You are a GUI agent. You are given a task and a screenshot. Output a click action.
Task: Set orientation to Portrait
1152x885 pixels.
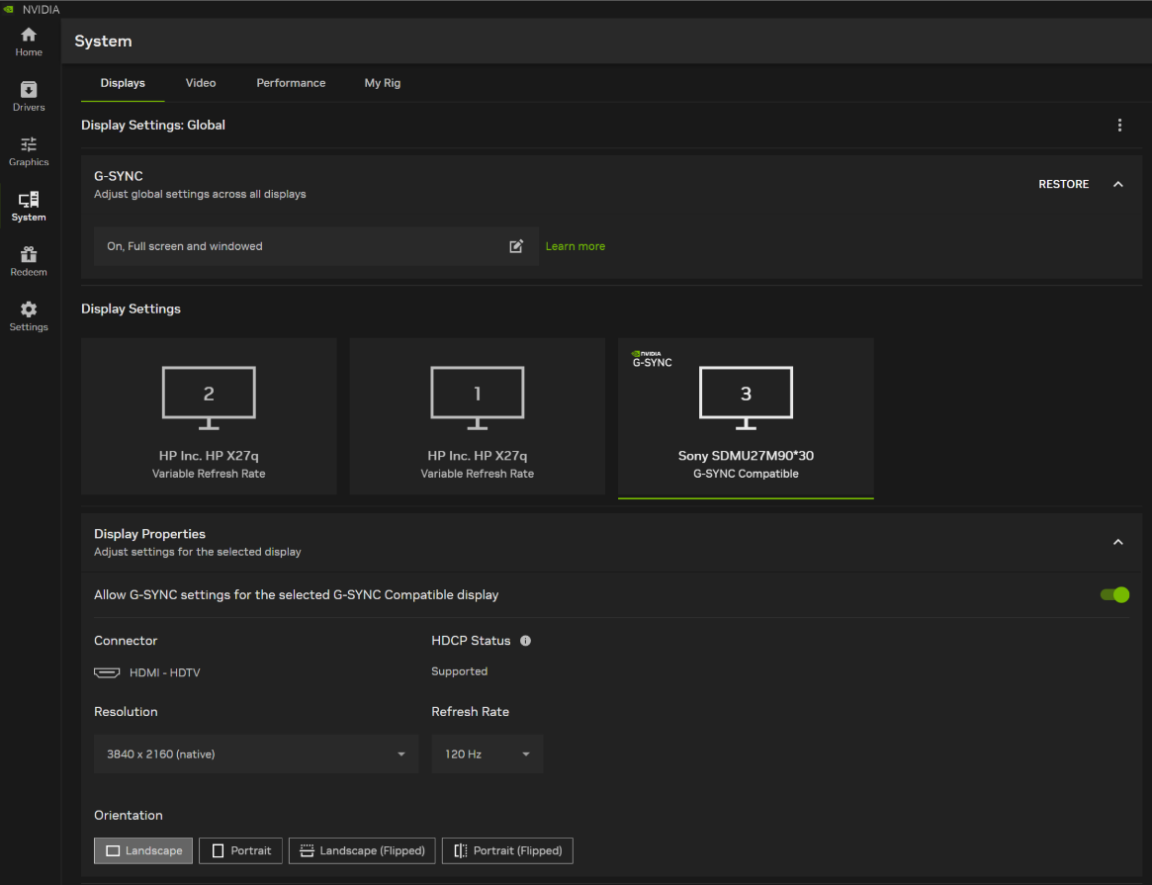tap(240, 850)
